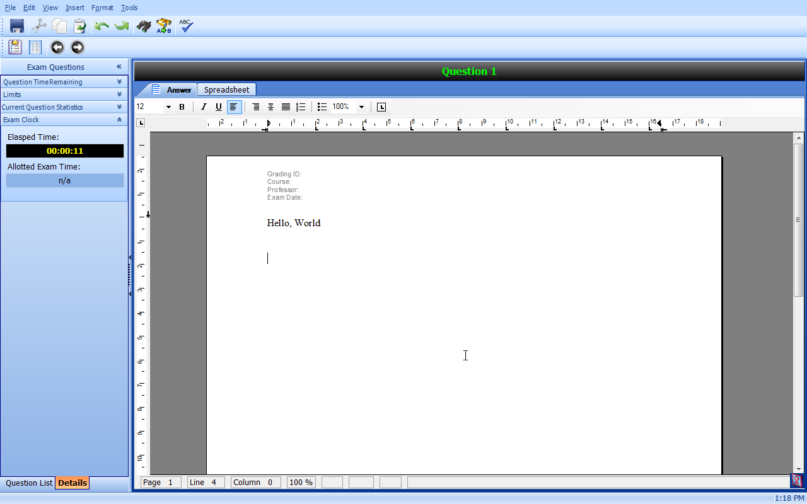Open the Insert menu
The image size is (807, 504).
pos(75,8)
